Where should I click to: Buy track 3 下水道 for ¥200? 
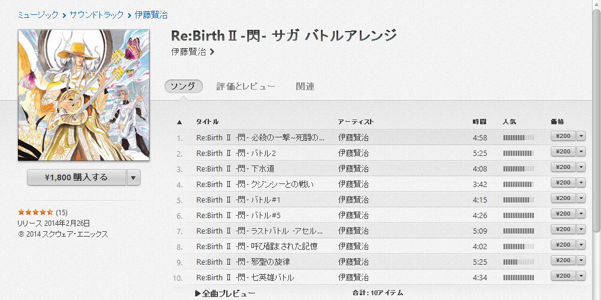point(563,167)
